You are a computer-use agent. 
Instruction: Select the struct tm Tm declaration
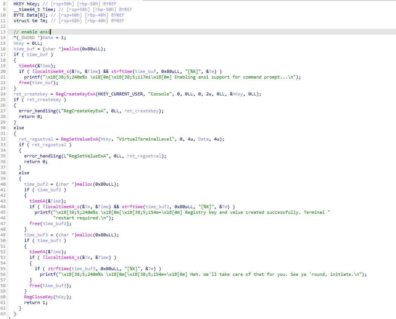(x=29, y=21)
